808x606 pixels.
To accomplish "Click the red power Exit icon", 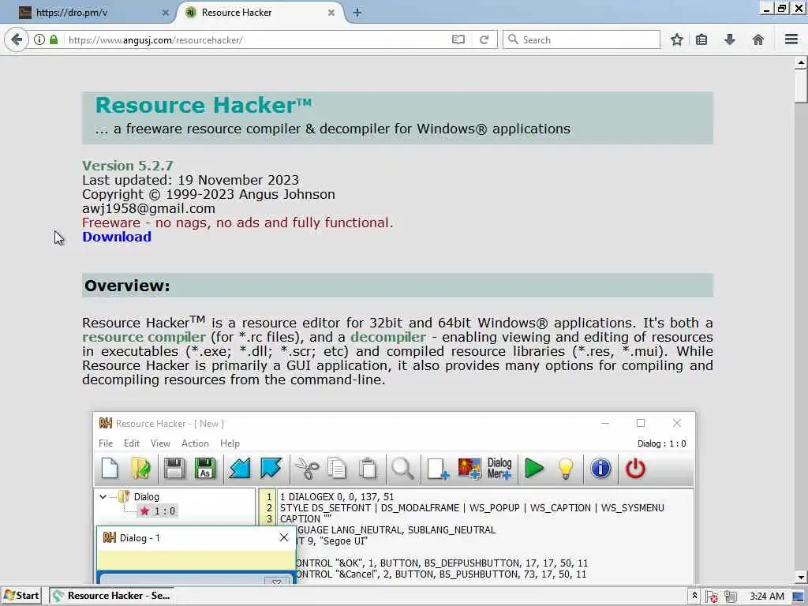I will 635,469.
